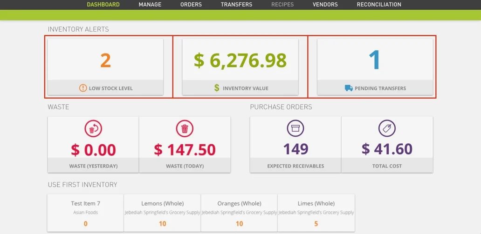481x234 pixels.
Task: Click the Limes (Whole) inventory card
Action: 316,213
